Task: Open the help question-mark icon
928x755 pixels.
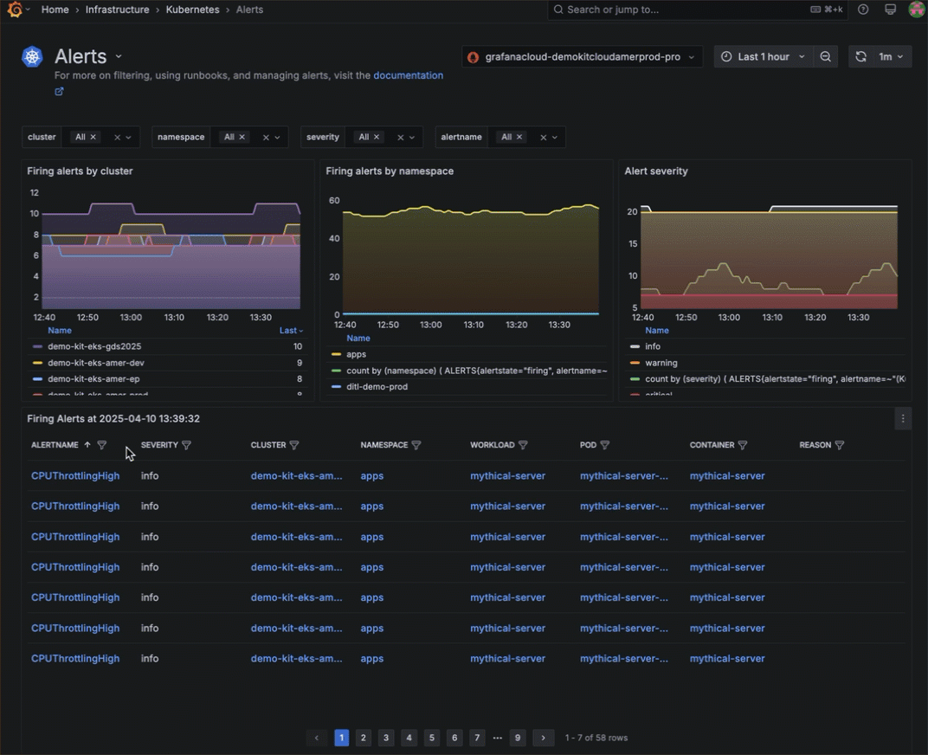Action: [863, 10]
